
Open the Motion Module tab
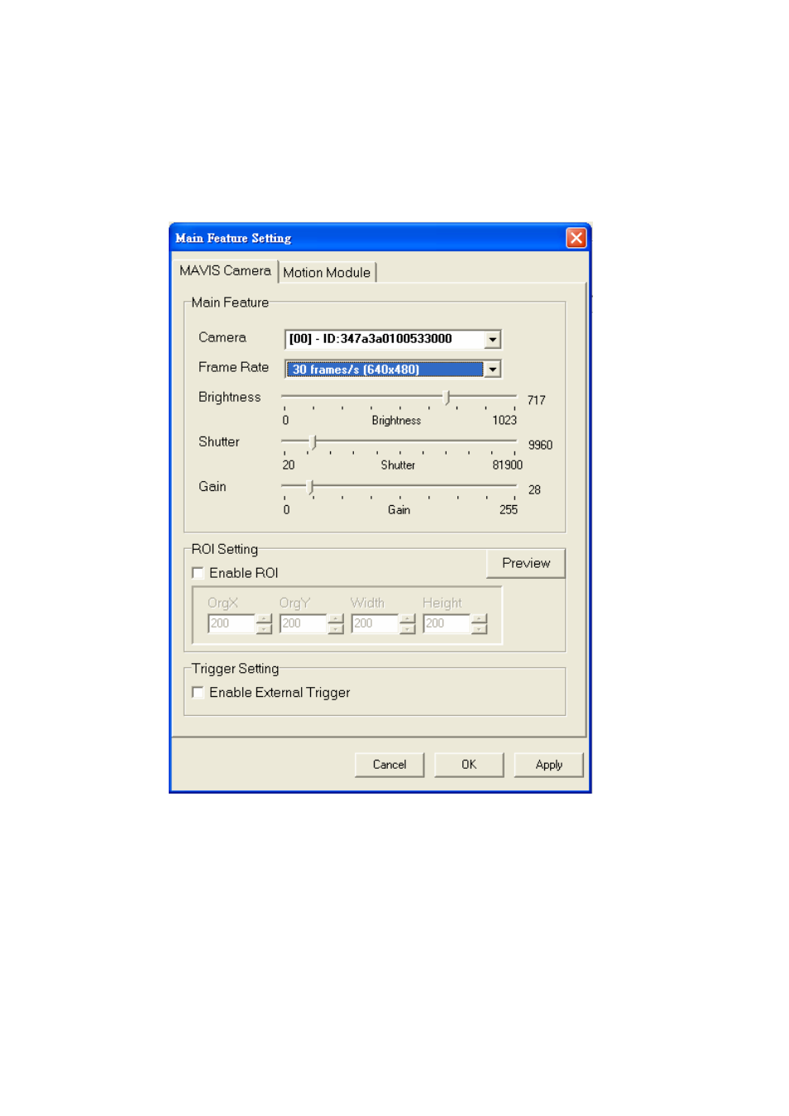[327, 272]
